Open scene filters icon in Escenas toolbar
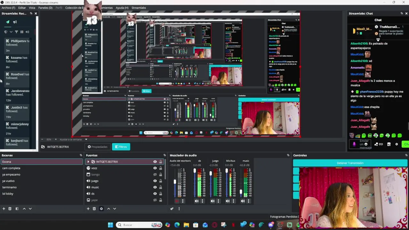 (17, 209)
